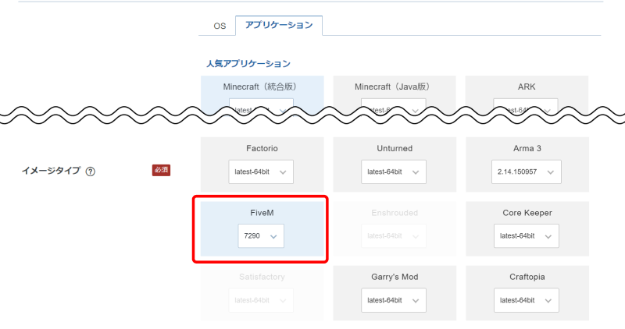
Task: Click the greyed-out Satisfactory card
Action: (262, 293)
